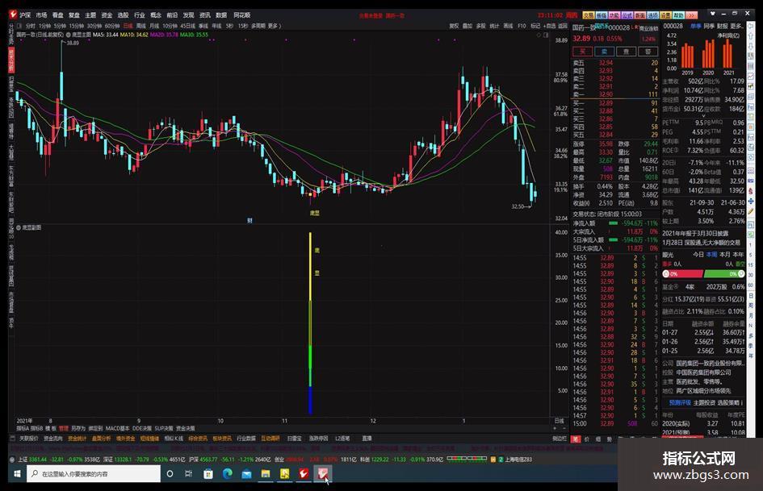
Task: Open the 数据 menu
Action: pyautogui.click(x=221, y=15)
